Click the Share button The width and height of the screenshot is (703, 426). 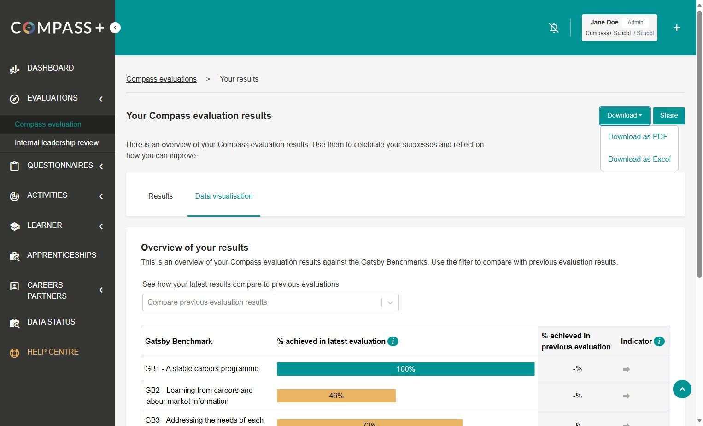669,116
